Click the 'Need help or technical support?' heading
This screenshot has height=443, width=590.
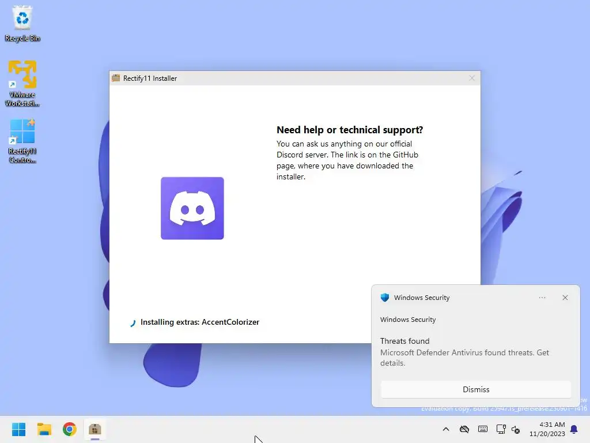350,130
